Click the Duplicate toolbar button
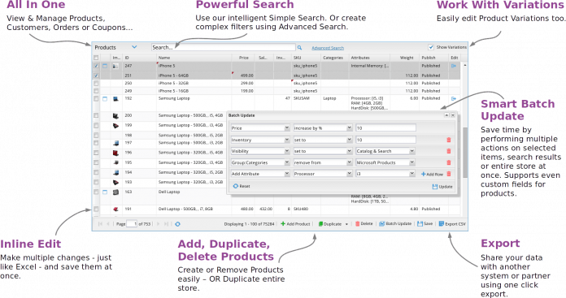Viewport: 566px width, 298px height. point(330,224)
